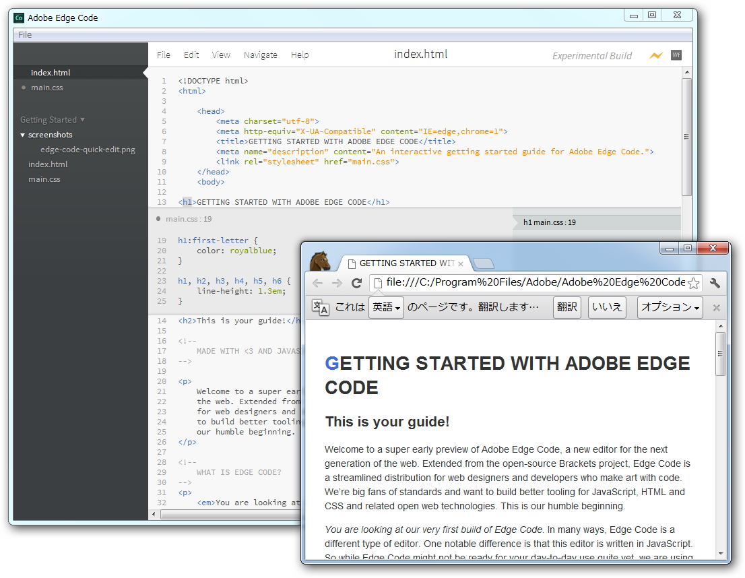745x578 pixels.
Task: Open the Navigate menu
Action: 261,55
